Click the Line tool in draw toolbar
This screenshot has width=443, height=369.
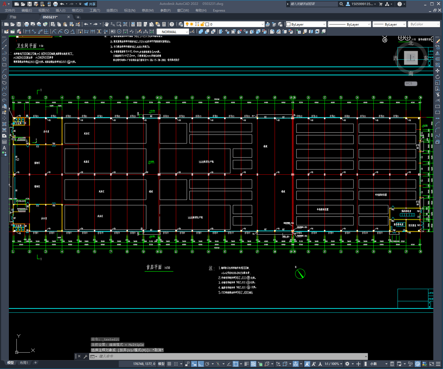click(4, 41)
